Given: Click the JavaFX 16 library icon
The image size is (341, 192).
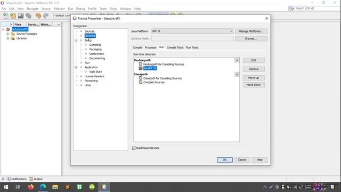Looking at the screenshot, I should click(x=141, y=68).
